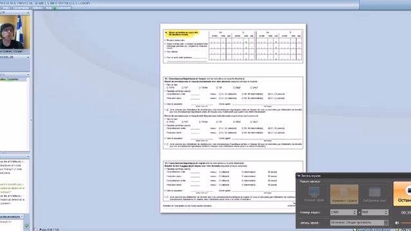
Task: Send chat message with the green round button
Action: tap(26, 225)
